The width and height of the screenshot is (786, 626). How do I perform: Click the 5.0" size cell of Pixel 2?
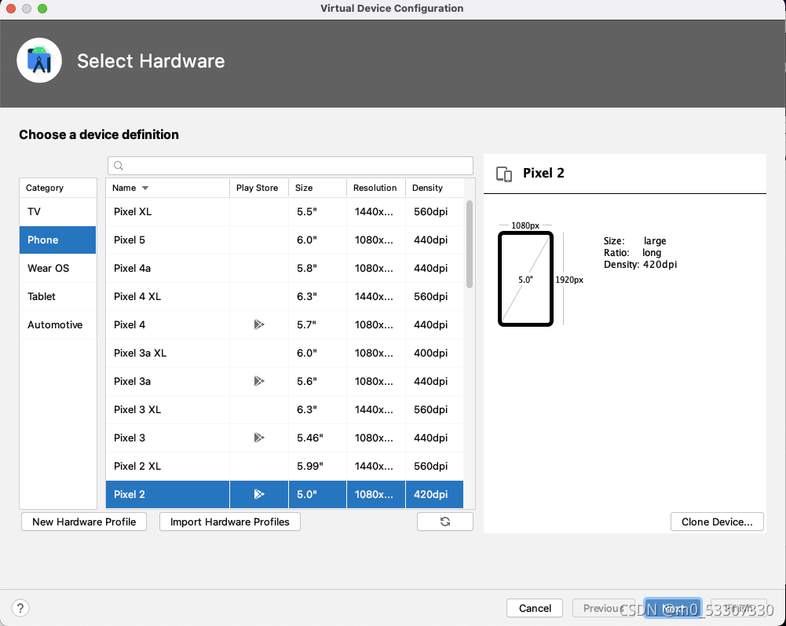coord(317,494)
